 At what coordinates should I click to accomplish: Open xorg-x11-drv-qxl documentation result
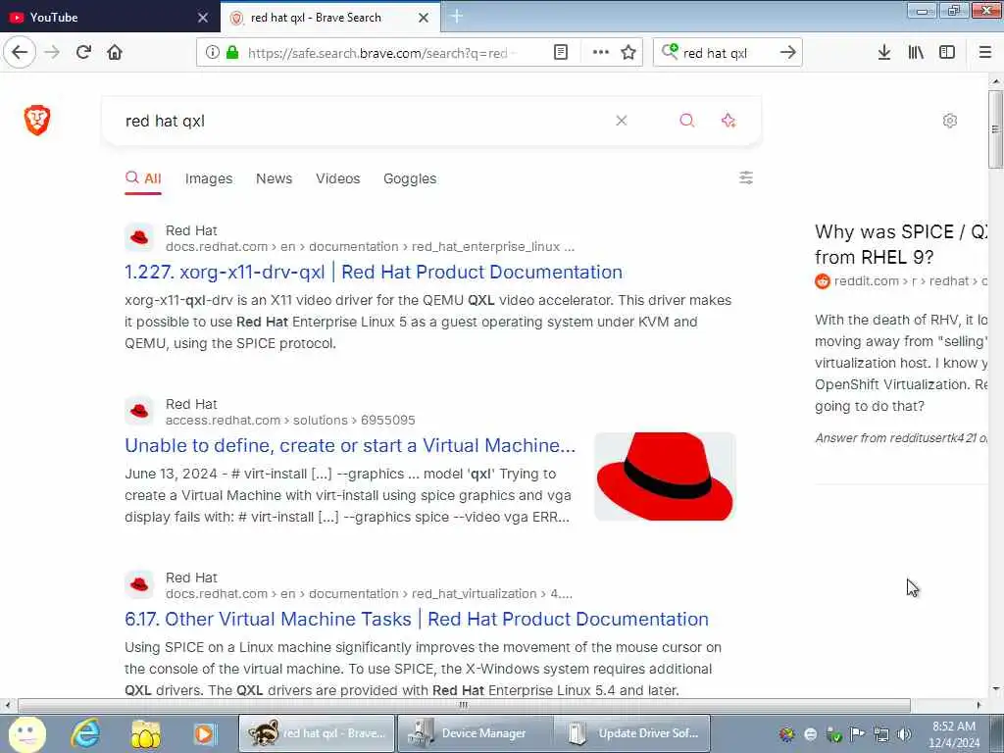tap(374, 272)
